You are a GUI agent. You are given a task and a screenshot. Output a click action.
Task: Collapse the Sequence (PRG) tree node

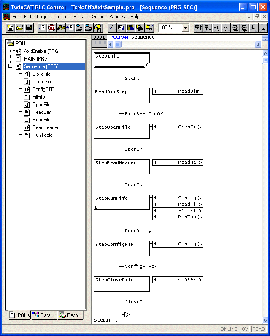click(x=10, y=66)
